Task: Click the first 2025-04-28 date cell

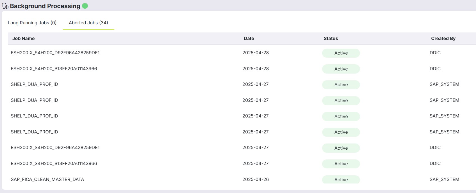Action: [x=256, y=53]
